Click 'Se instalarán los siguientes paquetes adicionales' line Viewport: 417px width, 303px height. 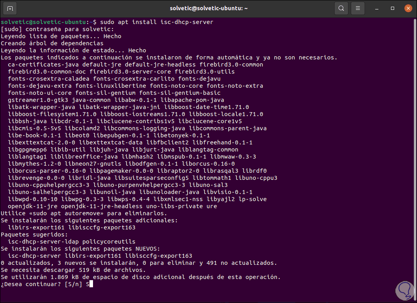tap(89, 220)
